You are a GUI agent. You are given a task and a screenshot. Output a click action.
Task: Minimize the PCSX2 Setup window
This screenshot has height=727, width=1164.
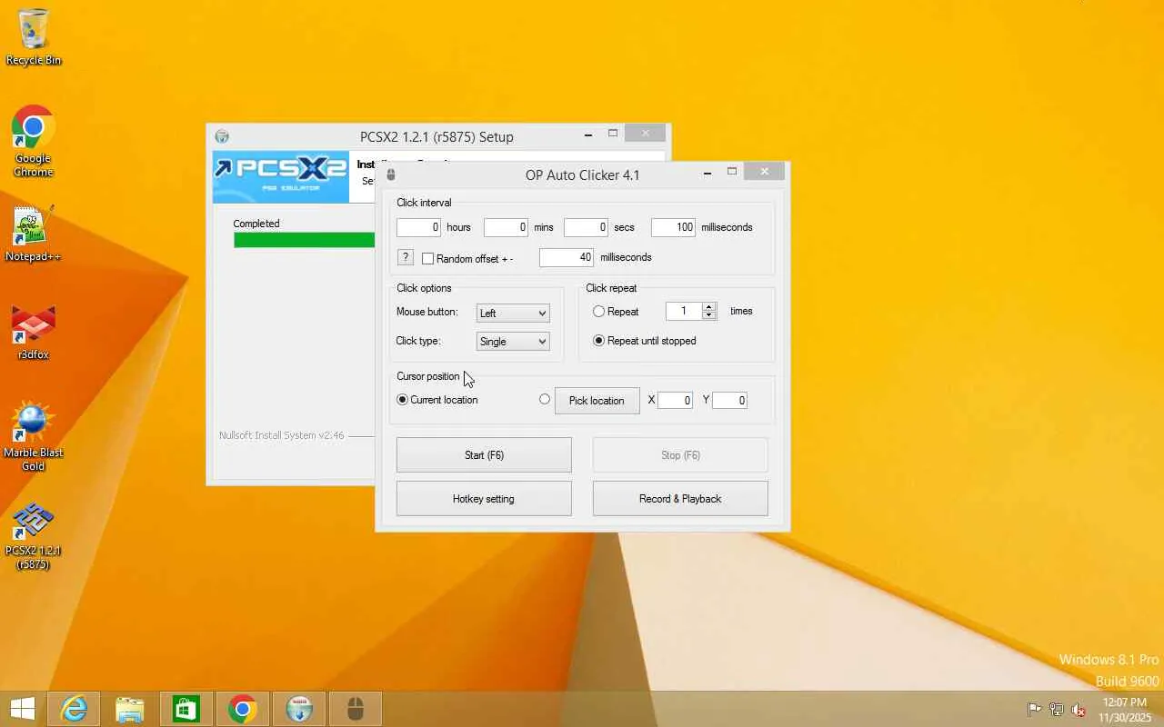(x=588, y=134)
